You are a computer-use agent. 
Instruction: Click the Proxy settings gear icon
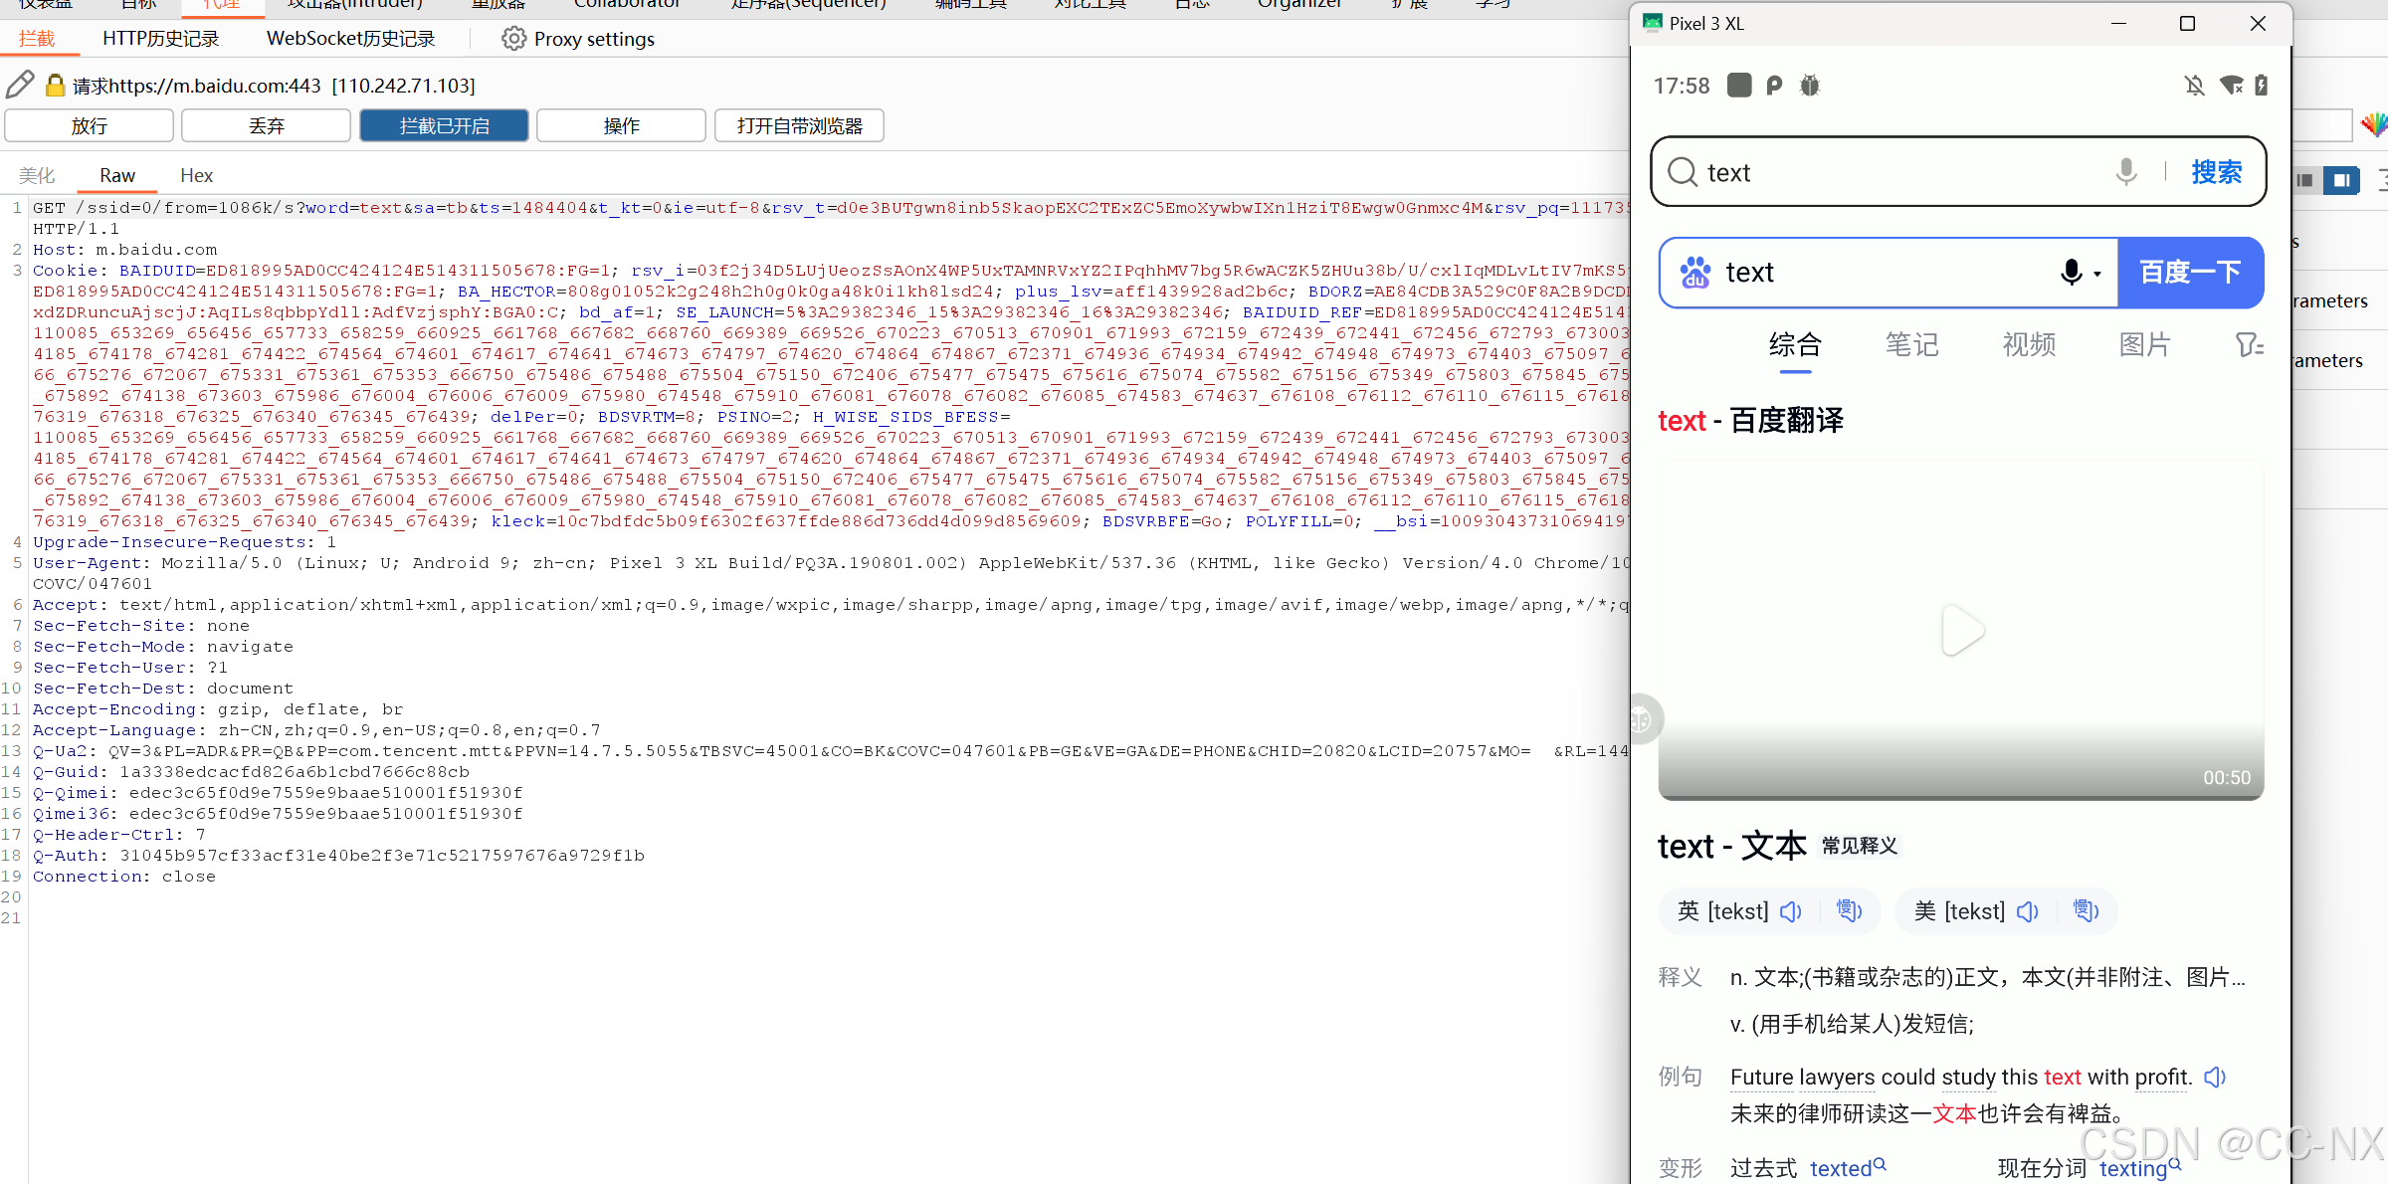click(513, 39)
